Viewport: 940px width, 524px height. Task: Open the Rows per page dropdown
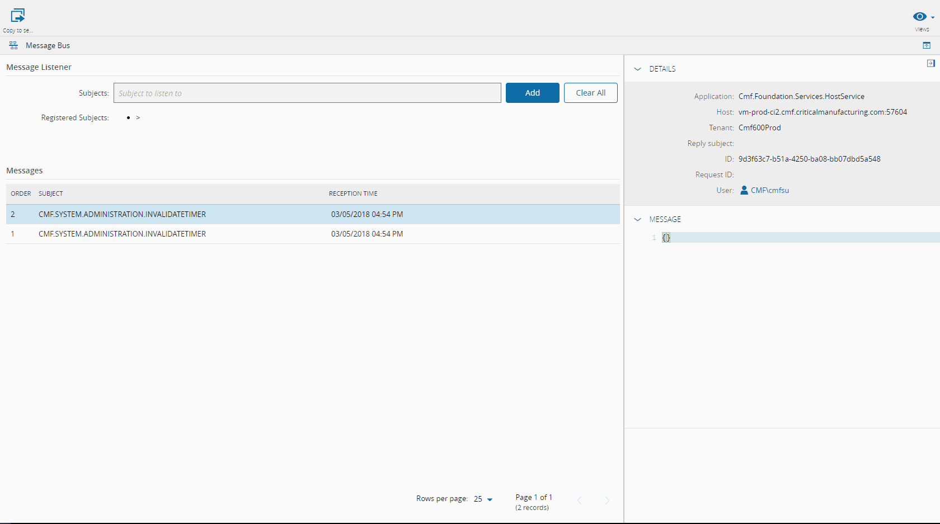pos(483,499)
